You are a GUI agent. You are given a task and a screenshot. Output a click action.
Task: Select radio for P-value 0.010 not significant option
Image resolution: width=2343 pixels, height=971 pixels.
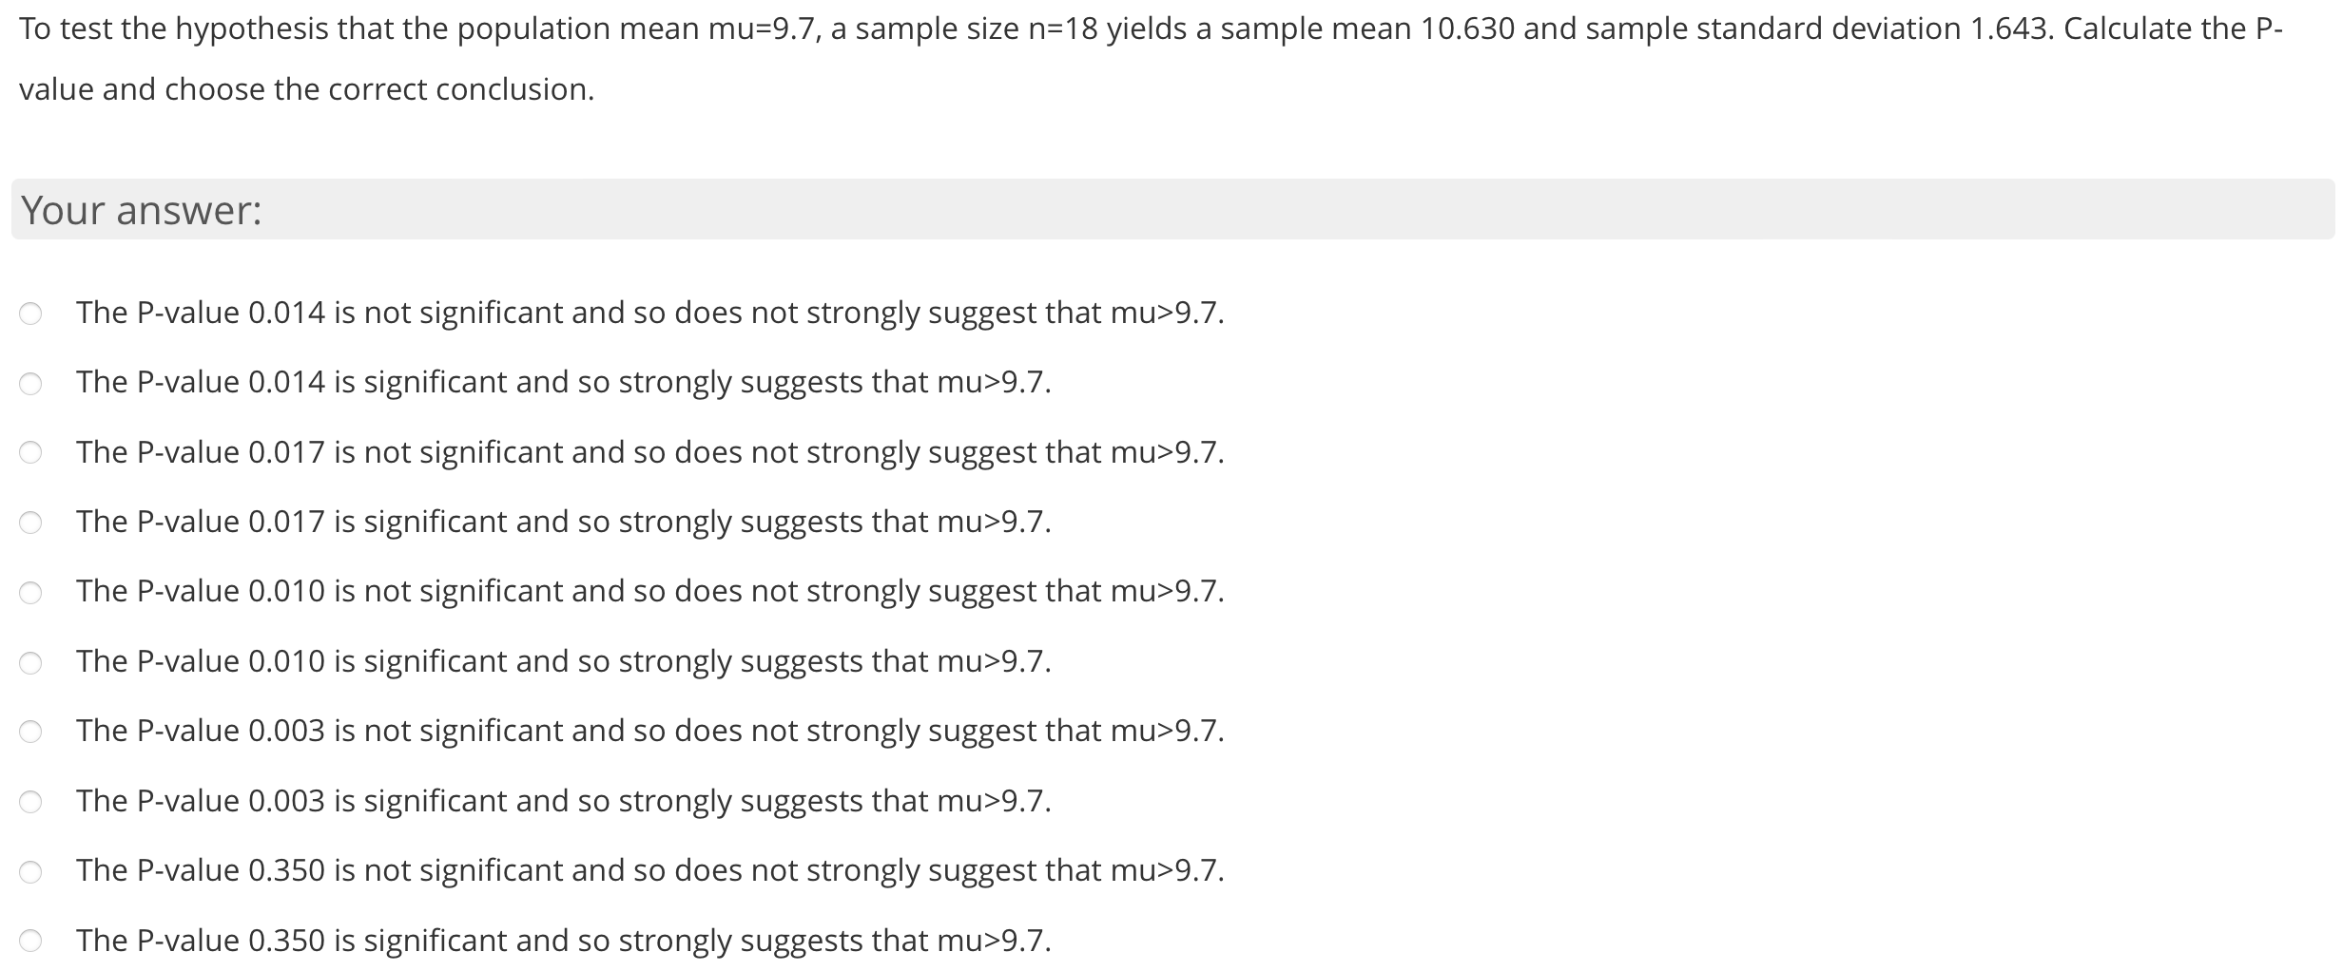tap(31, 591)
